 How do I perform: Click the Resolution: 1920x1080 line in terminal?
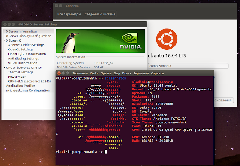153,104
